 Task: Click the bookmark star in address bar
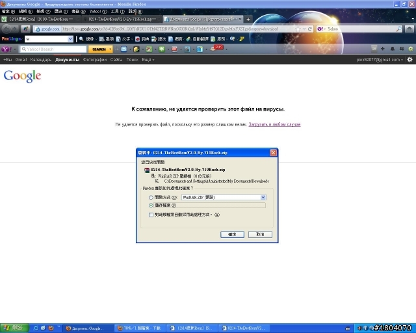point(298,29)
